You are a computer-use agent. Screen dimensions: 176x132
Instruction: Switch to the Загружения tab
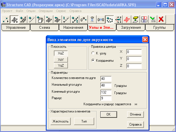click(131, 27)
